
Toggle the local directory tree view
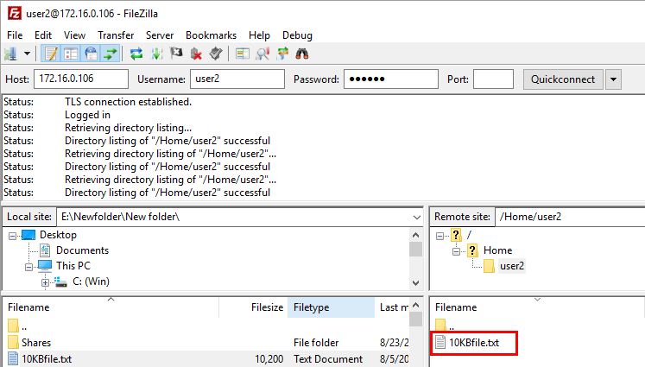point(71,54)
